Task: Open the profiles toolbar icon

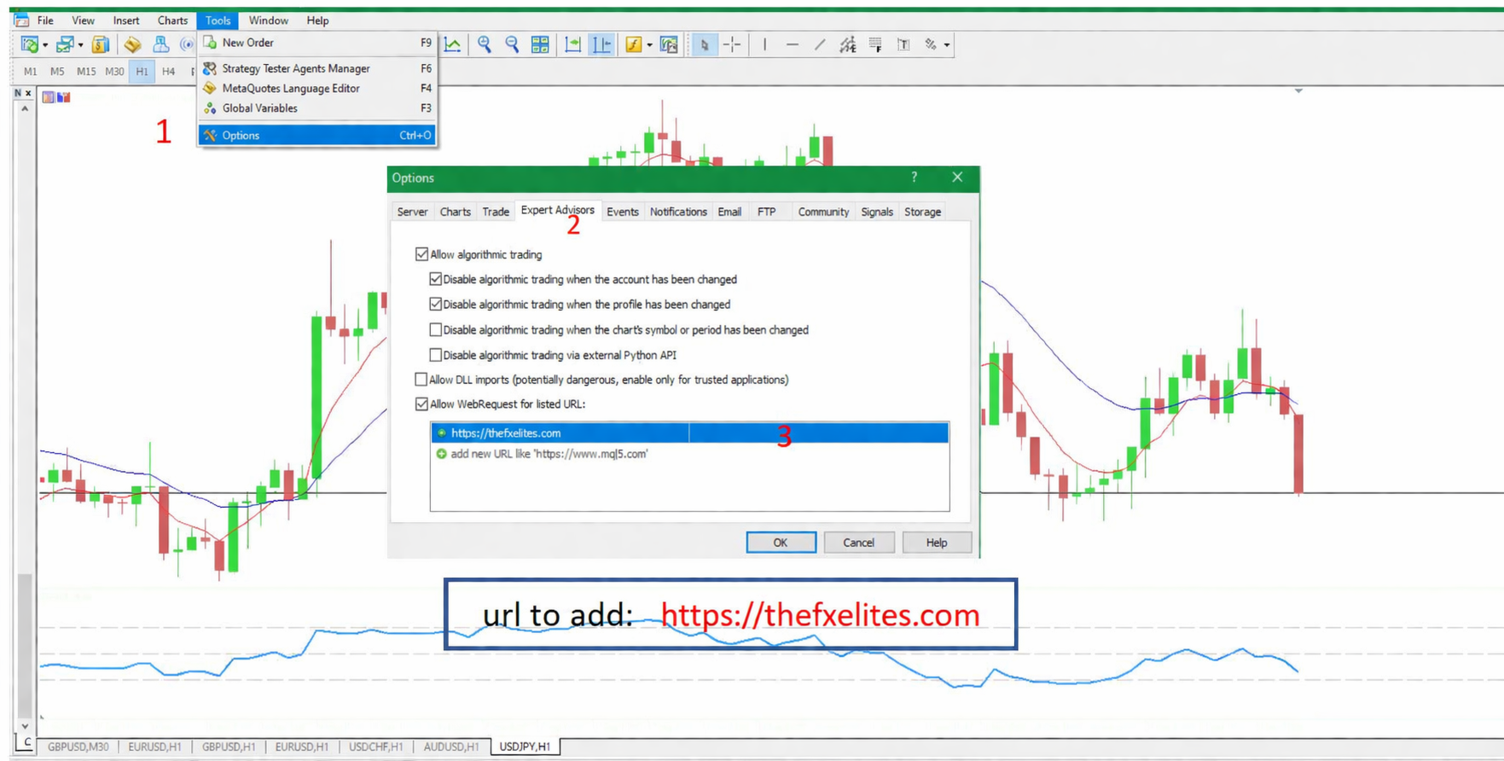Action: (x=65, y=44)
